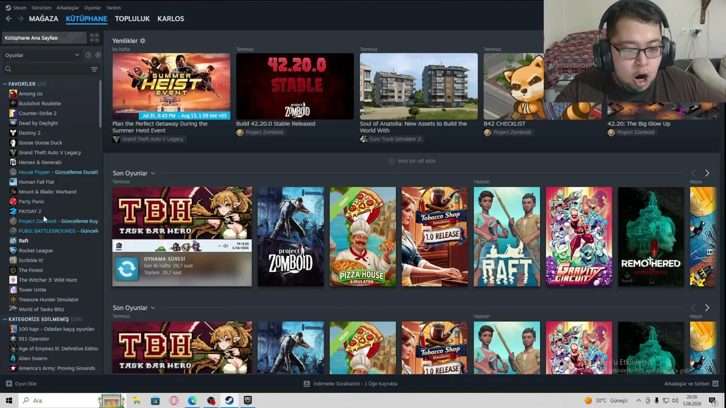Open Opera browser from the taskbar
The image size is (726, 408).
174,401
